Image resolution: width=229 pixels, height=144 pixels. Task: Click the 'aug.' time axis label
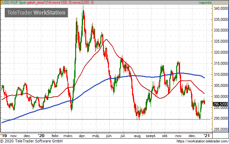tap(138, 136)
